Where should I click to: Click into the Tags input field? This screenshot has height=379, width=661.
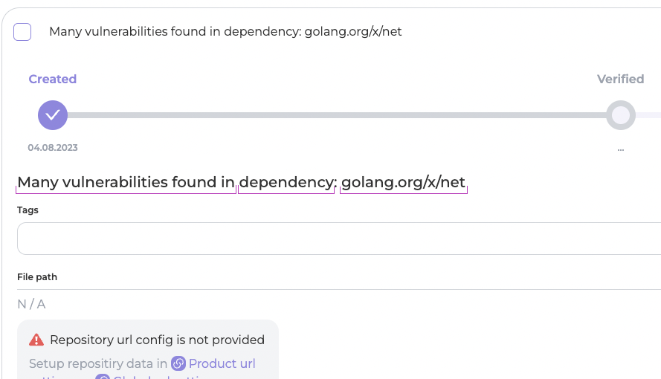335,239
